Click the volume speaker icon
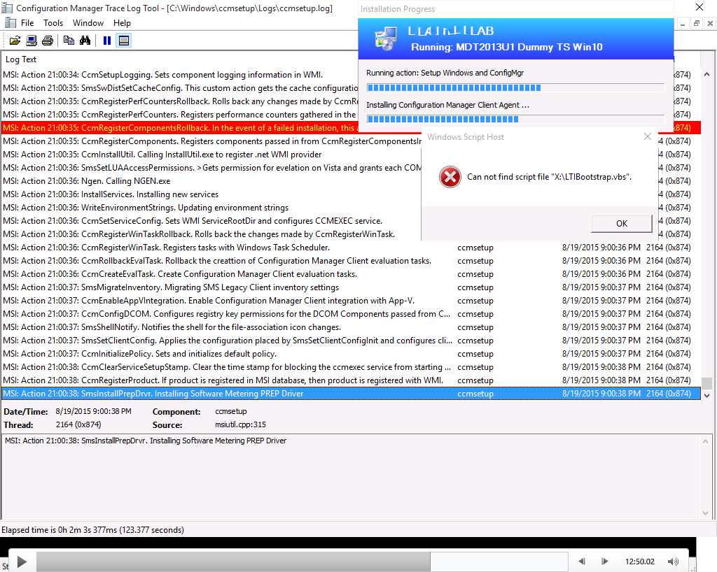The image size is (717, 572). (x=673, y=562)
